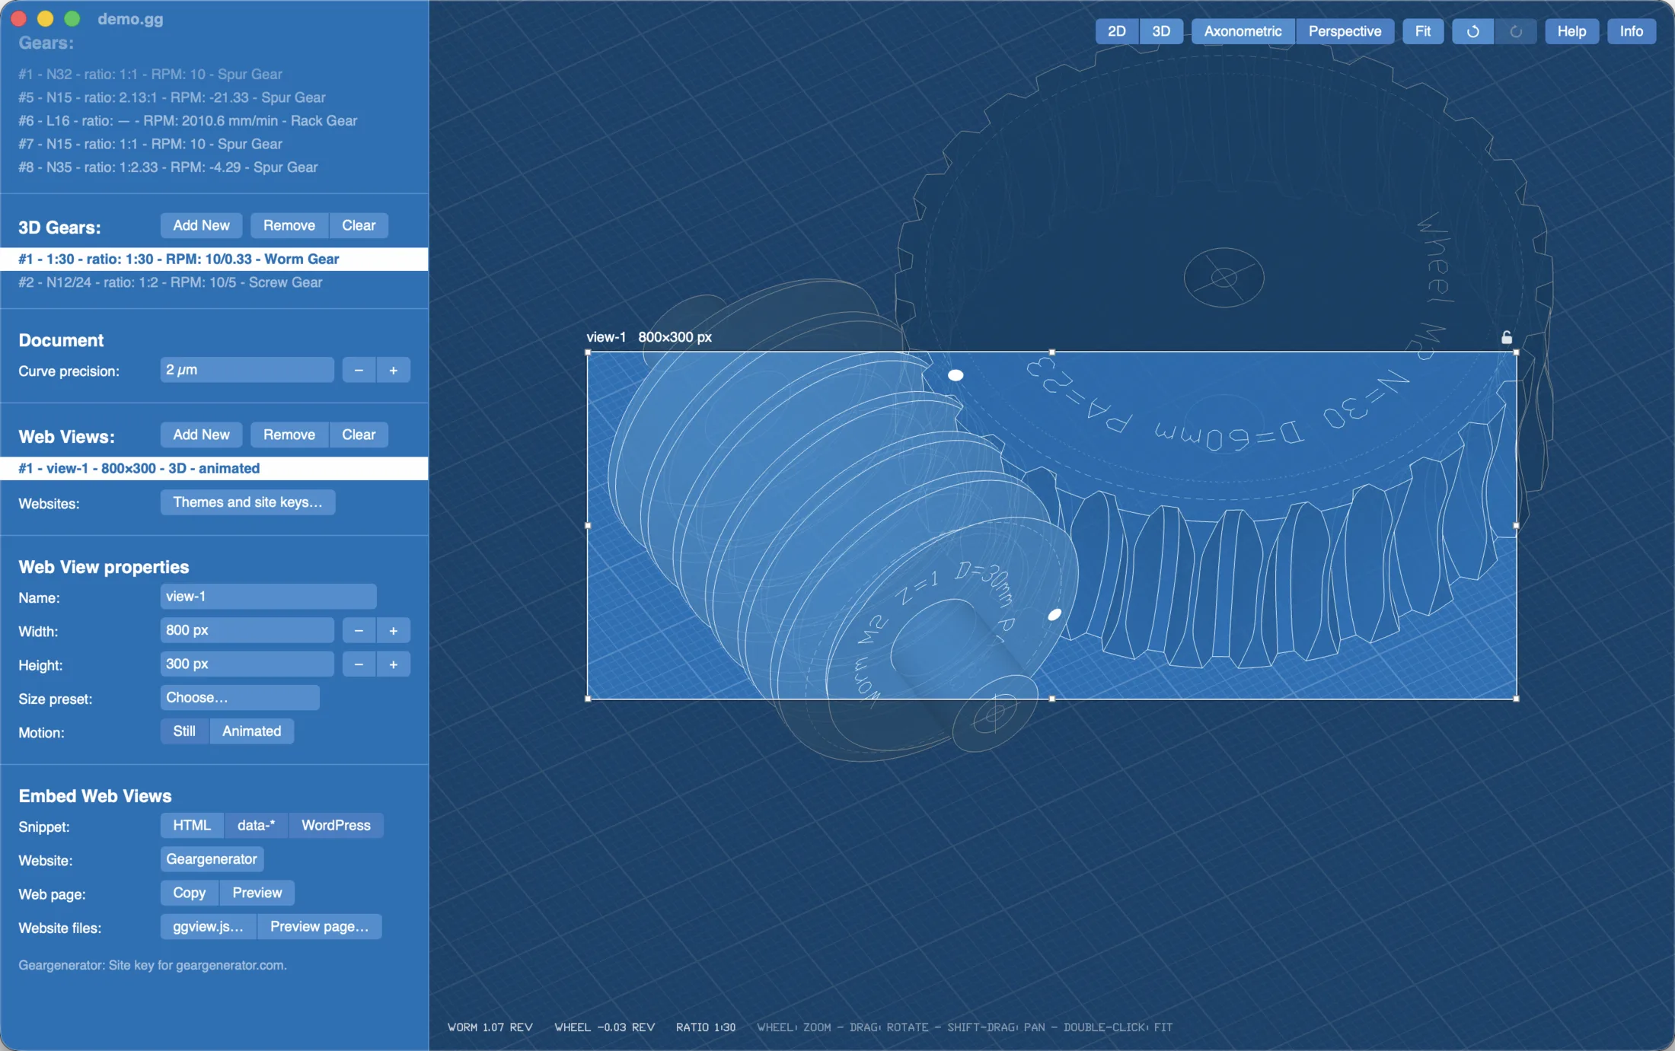Decrease Height with minus button

tap(359, 664)
